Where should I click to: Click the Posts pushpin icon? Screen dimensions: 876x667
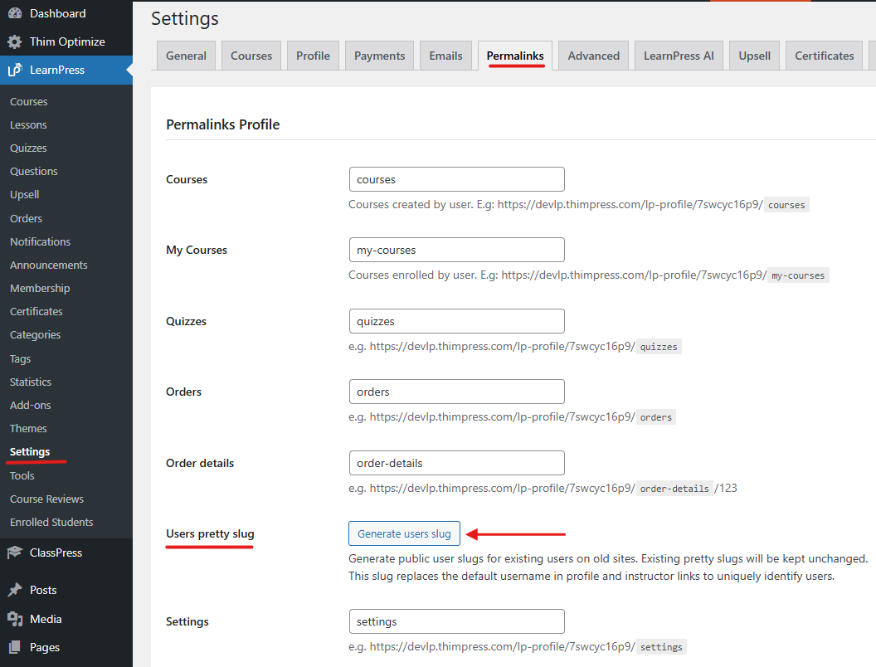(x=15, y=590)
